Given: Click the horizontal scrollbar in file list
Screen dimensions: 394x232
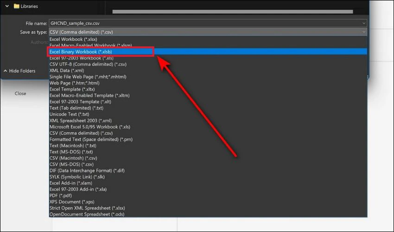Looking at the screenshot, I should click(233, 12).
